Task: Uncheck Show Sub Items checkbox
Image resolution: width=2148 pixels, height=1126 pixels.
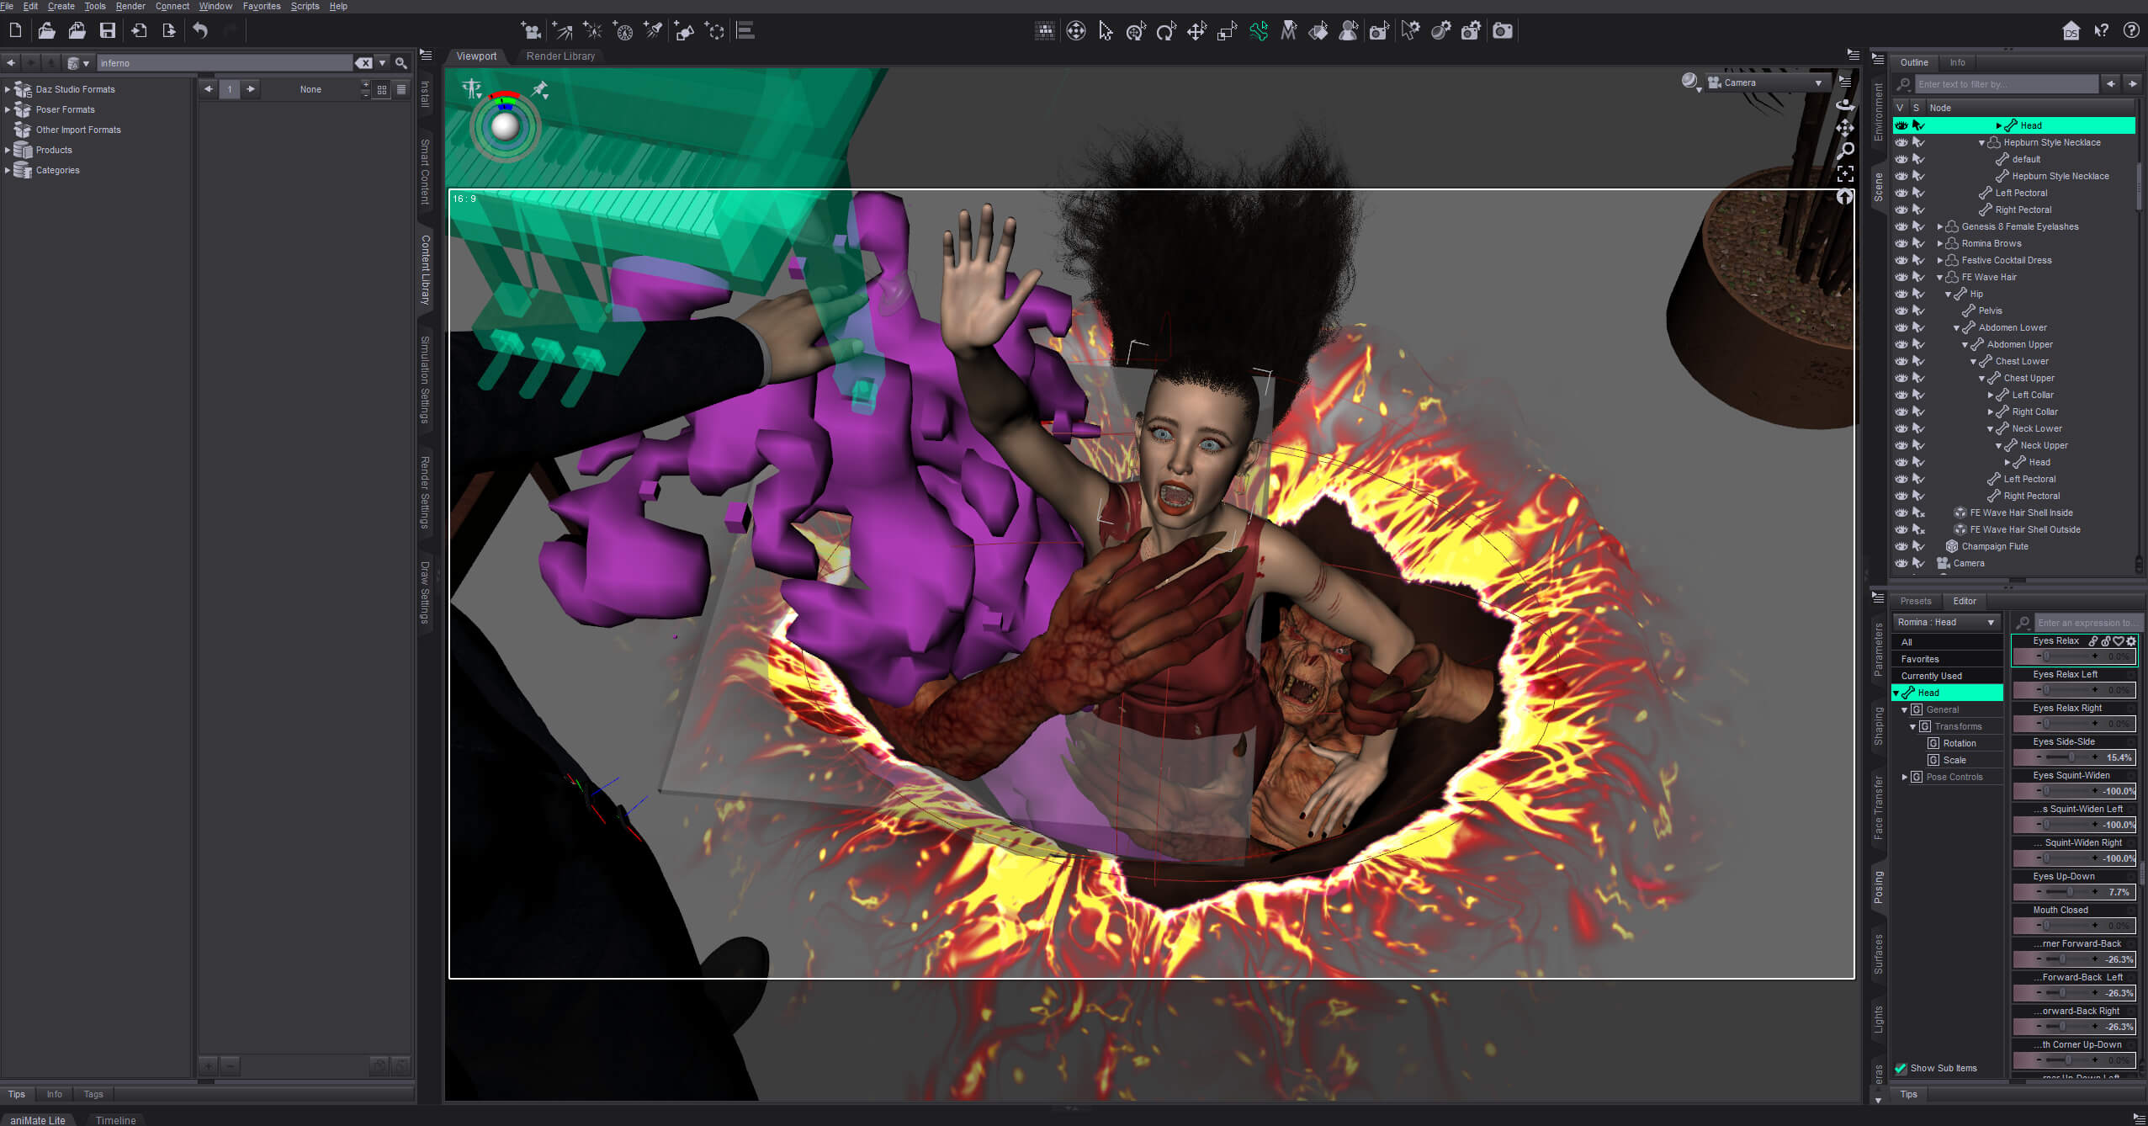Action: [x=1901, y=1068]
